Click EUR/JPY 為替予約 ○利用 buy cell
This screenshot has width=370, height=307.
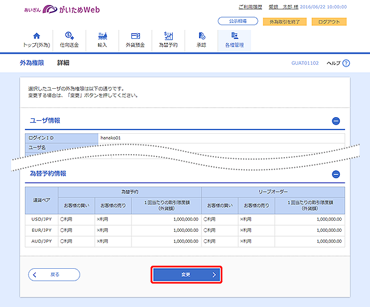coord(76,230)
